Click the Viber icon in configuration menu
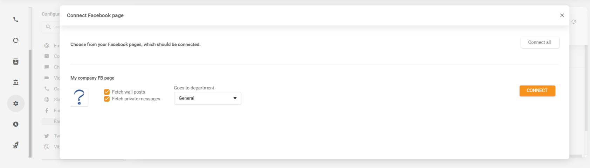 click(x=47, y=147)
